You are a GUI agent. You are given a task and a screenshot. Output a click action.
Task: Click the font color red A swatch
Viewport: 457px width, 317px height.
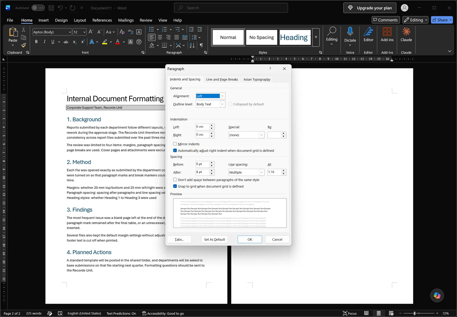tap(117, 42)
